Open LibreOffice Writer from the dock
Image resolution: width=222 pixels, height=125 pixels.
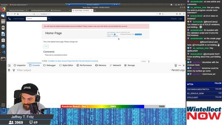click(x=3, y=34)
